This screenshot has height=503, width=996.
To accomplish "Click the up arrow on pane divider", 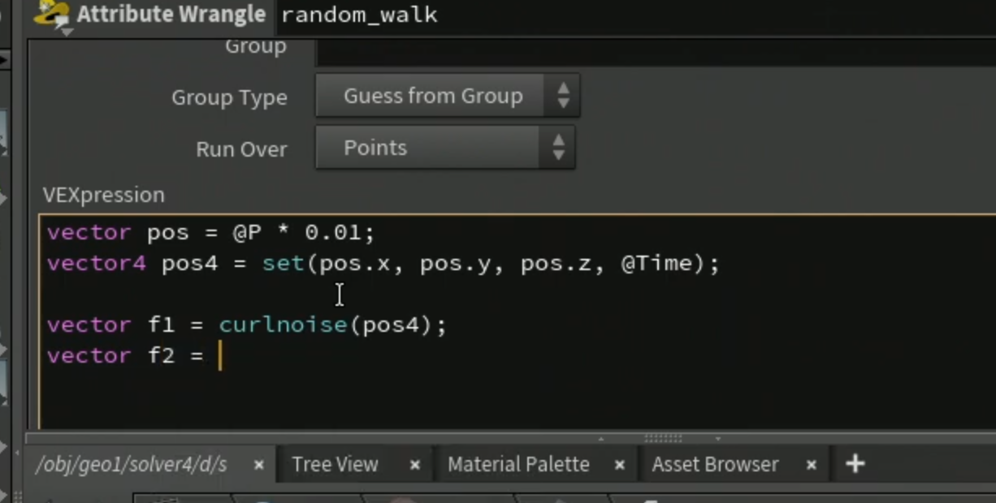I will click(x=601, y=438).
